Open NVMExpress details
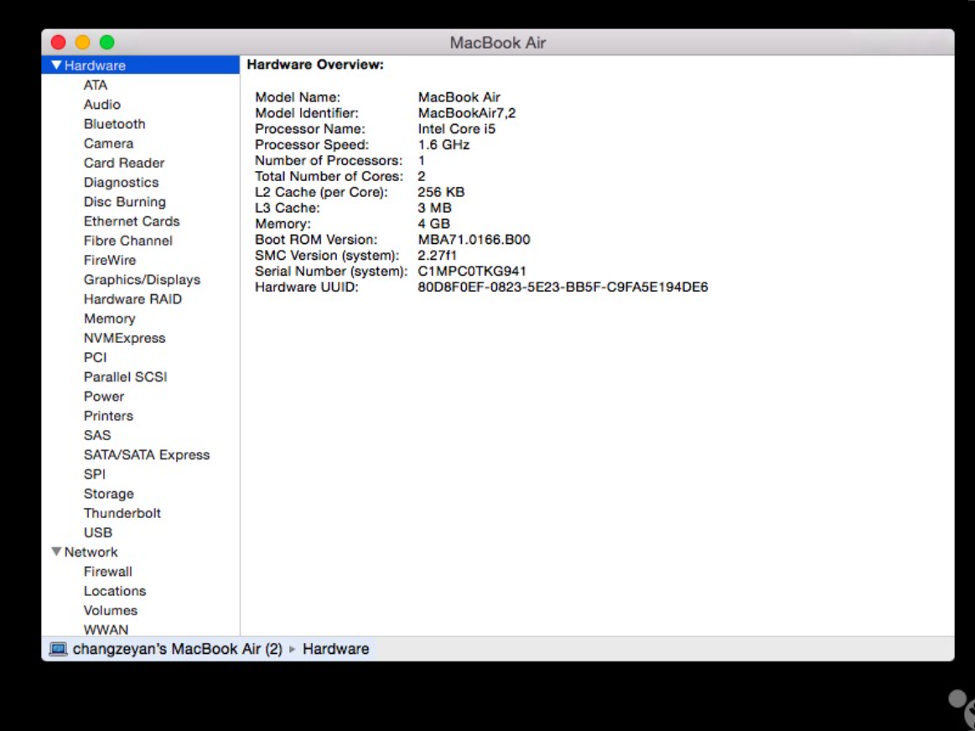Image resolution: width=975 pixels, height=731 pixels. point(124,338)
